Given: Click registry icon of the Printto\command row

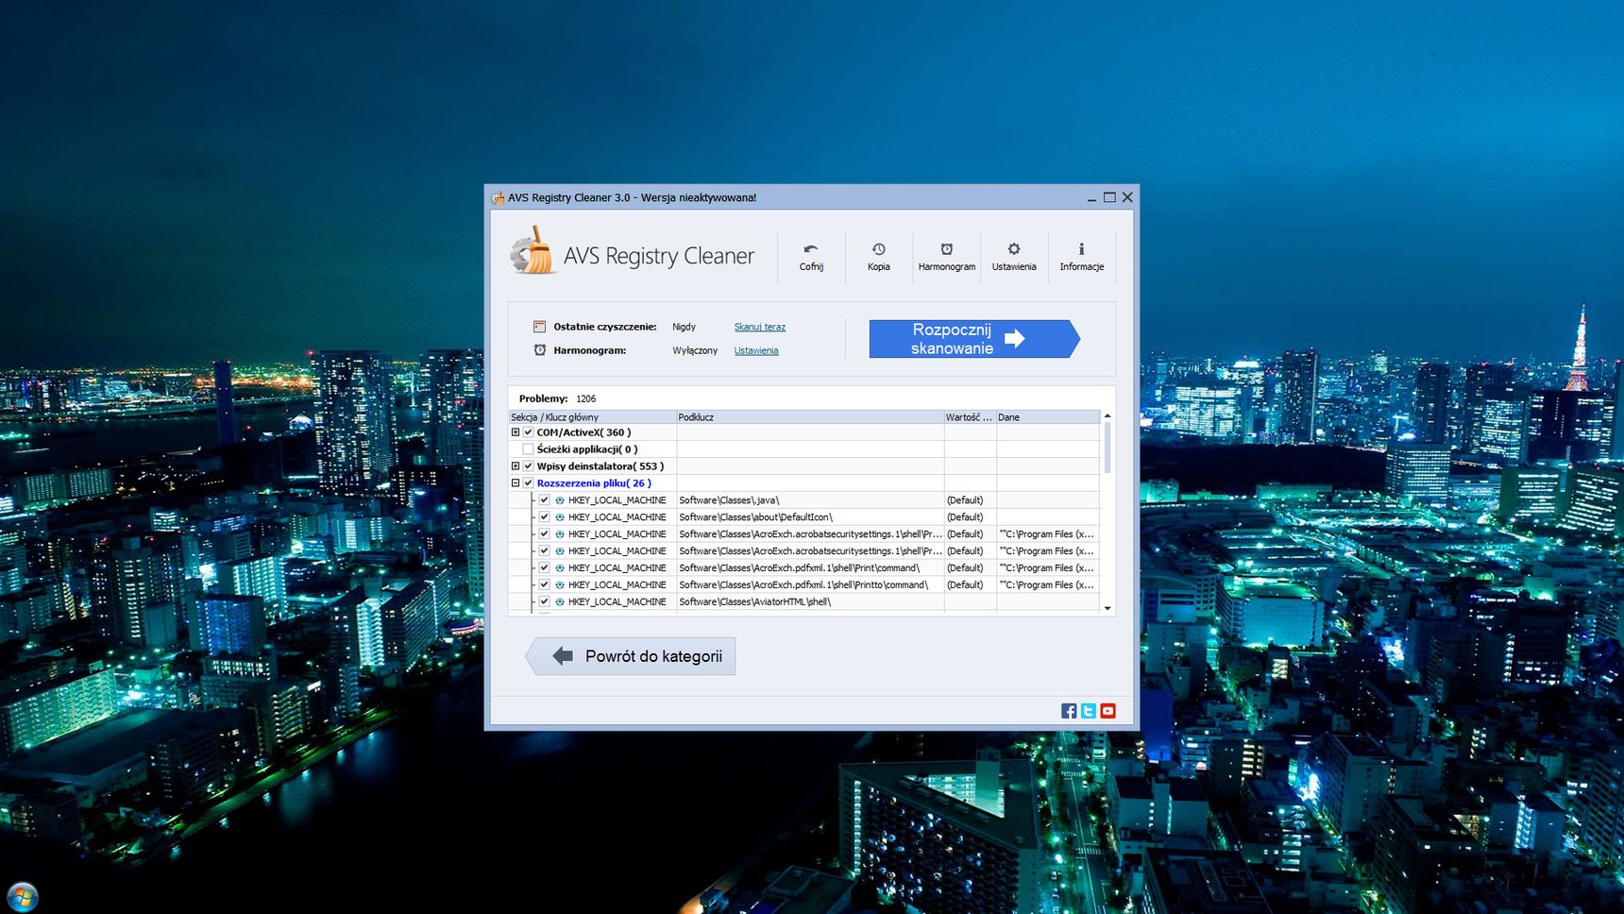Looking at the screenshot, I should [559, 585].
